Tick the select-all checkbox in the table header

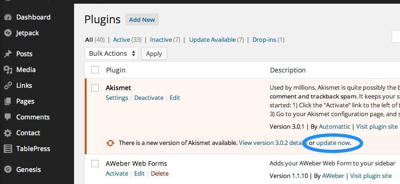click(x=95, y=70)
